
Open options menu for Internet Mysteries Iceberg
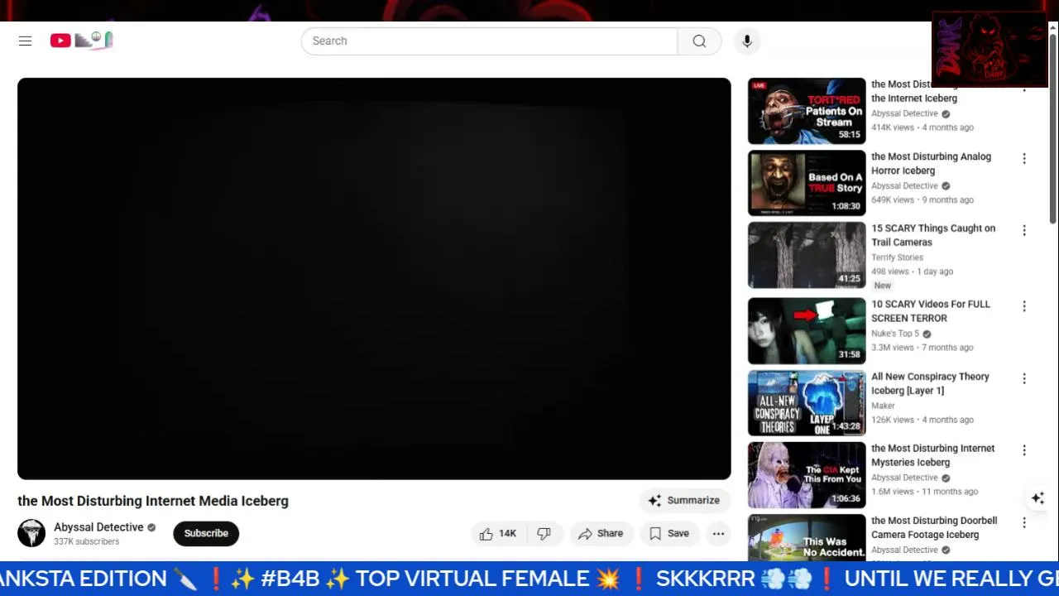point(1024,450)
